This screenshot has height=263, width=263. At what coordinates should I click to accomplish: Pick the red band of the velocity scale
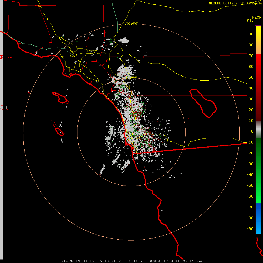(258, 88)
